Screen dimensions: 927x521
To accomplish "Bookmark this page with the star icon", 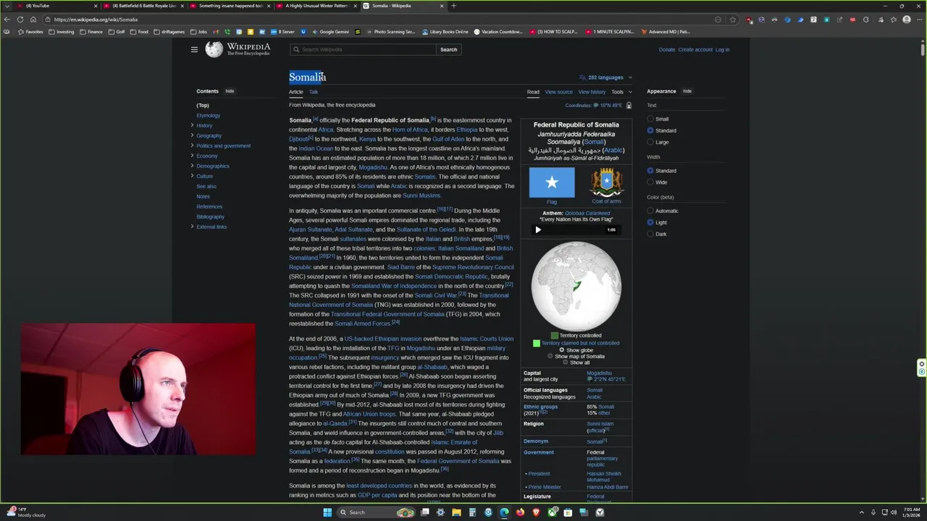I will [x=733, y=20].
